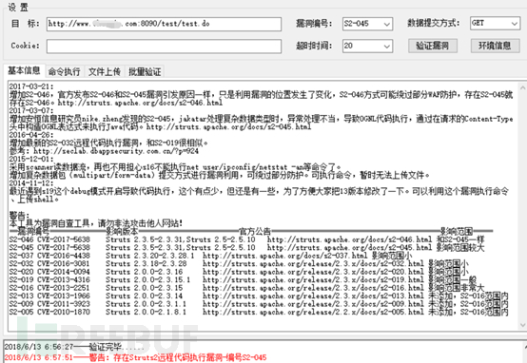The height and width of the screenshot is (363, 527).
Task: Click the S2-009 CVE-2011-3923 row
Action: [259, 304]
